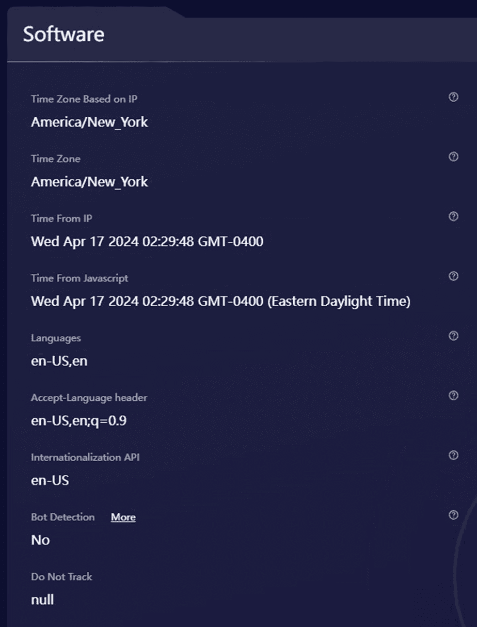Open Internationalization API help icon
Viewport: 477px width, 627px height.
[453, 455]
